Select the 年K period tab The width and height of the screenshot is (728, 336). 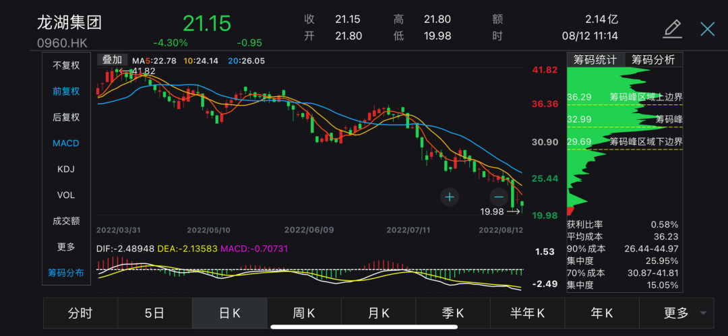tap(602, 313)
